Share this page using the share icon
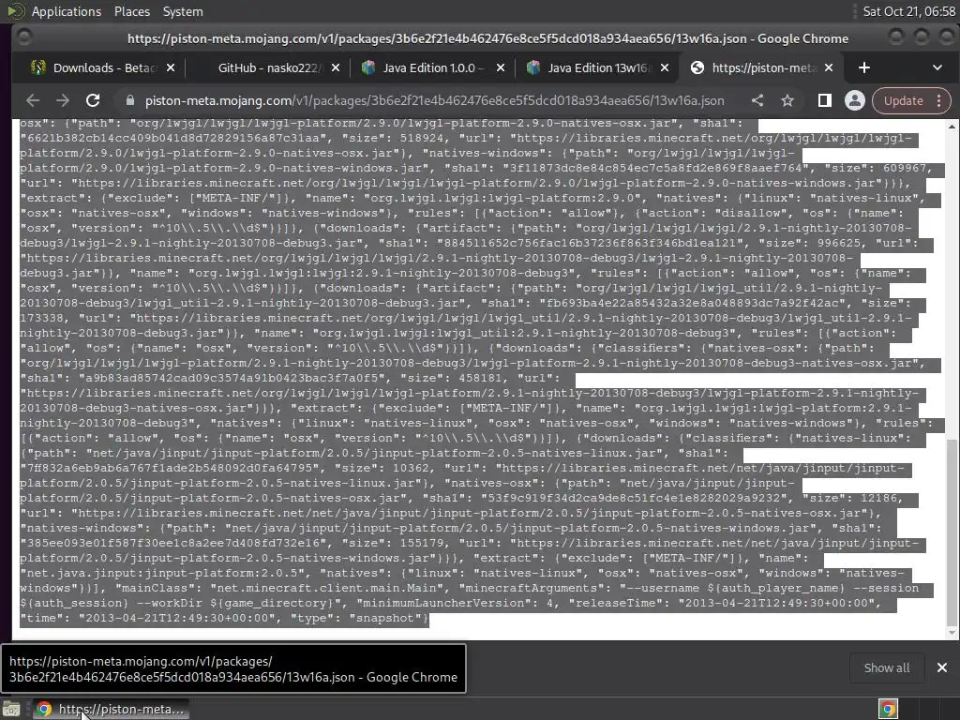The height and width of the screenshot is (720, 960). [x=757, y=100]
